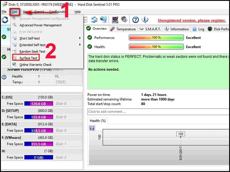Click the blue info speech-bubble icon
The width and height of the screenshot is (230, 172).
click(x=145, y=19)
